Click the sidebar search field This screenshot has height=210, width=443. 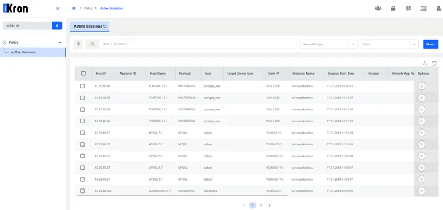pos(27,25)
